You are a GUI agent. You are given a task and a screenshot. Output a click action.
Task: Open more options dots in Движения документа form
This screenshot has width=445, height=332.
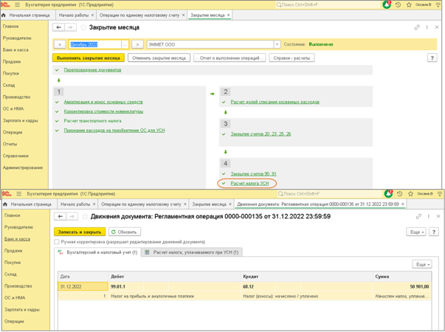pyautogui.click(x=429, y=216)
